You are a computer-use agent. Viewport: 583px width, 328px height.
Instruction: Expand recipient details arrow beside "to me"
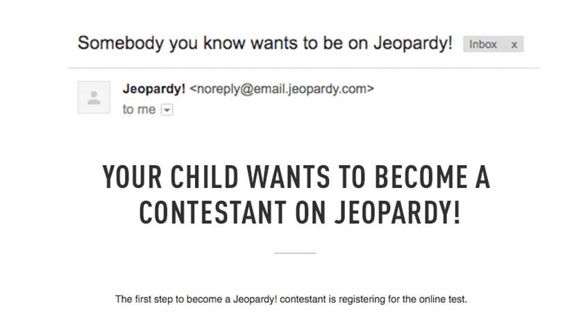[x=167, y=110]
